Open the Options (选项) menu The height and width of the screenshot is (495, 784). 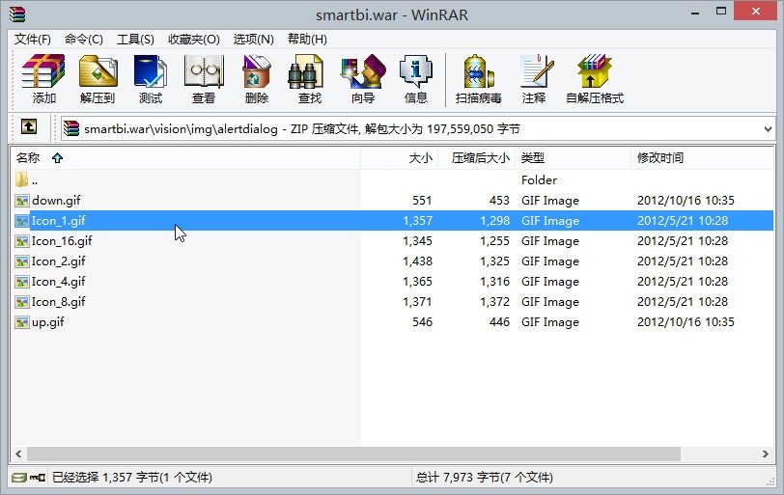pos(254,39)
